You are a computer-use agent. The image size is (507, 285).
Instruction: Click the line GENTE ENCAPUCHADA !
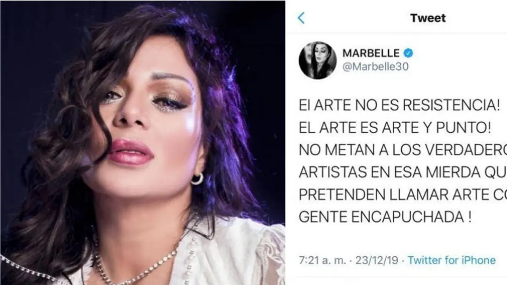[x=385, y=218]
